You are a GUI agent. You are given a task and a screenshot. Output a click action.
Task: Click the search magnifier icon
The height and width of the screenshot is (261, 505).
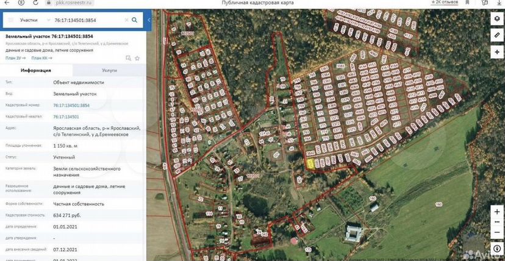(134, 20)
